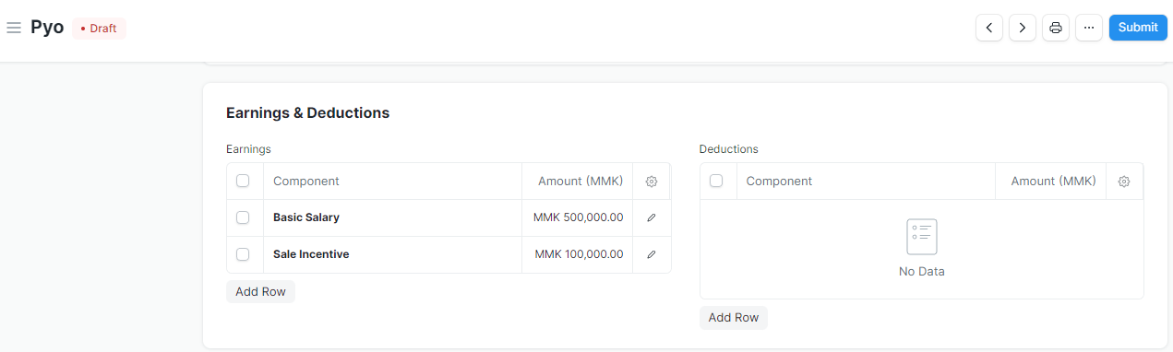Click the Sale Incentive component cell
Viewport: 1173px width, 352px height.
point(393,254)
